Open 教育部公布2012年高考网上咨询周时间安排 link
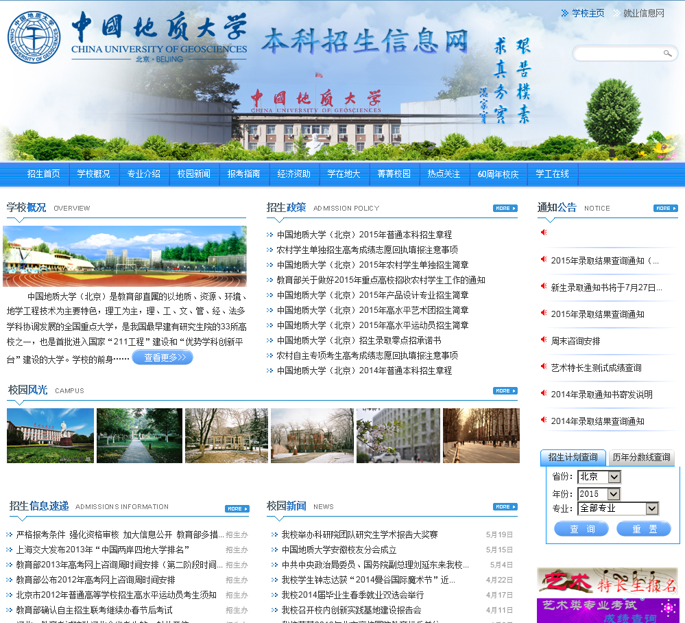The height and width of the screenshot is (623, 685). coord(96,580)
